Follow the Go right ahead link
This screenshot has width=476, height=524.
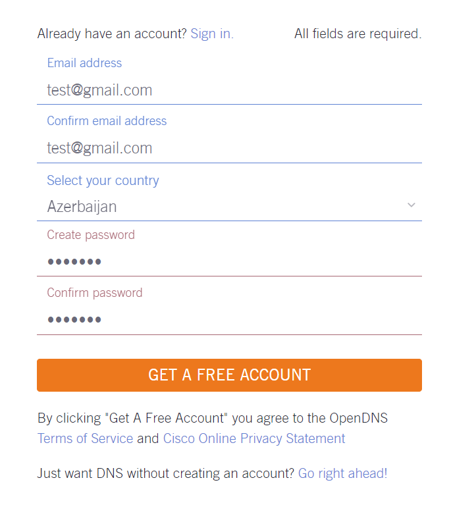tap(342, 473)
